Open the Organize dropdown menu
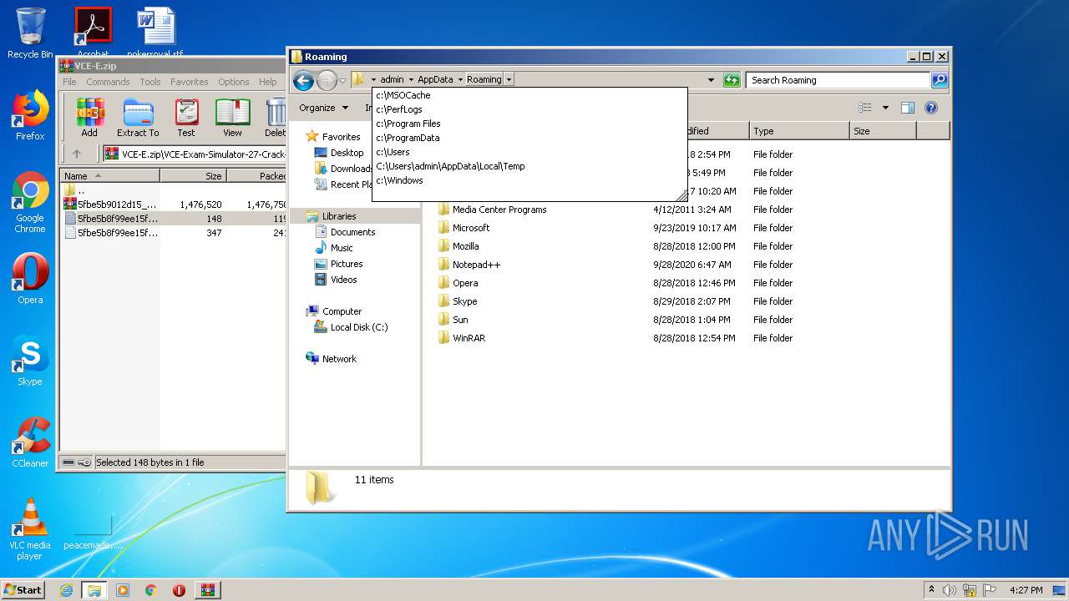 (x=323, y=108)
